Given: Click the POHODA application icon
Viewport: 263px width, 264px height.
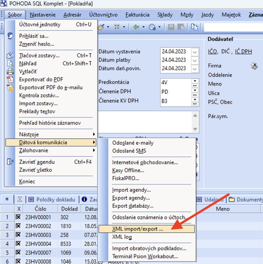Looking at the screenshot, I should pyautogui.click(x=4, y=3).
